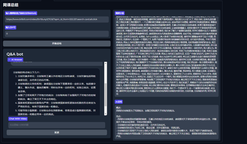Click the 视频字幕 transcript text area
Screen dimensions: 247x144
click(x=166, y=56)
